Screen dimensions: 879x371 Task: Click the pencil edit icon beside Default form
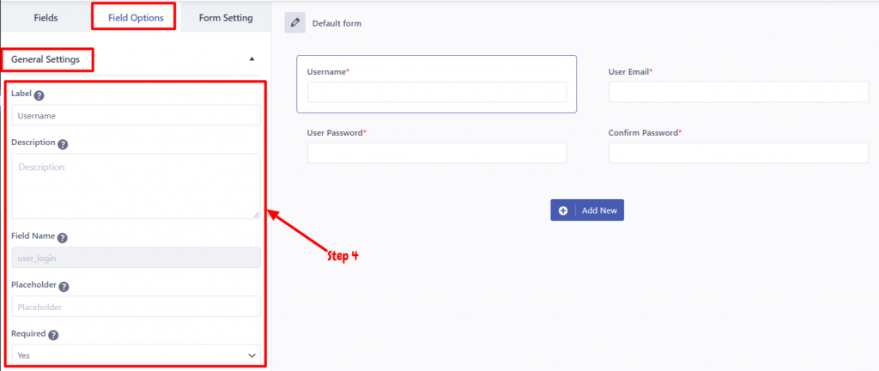pyautogui.click(x=295, y=23)
